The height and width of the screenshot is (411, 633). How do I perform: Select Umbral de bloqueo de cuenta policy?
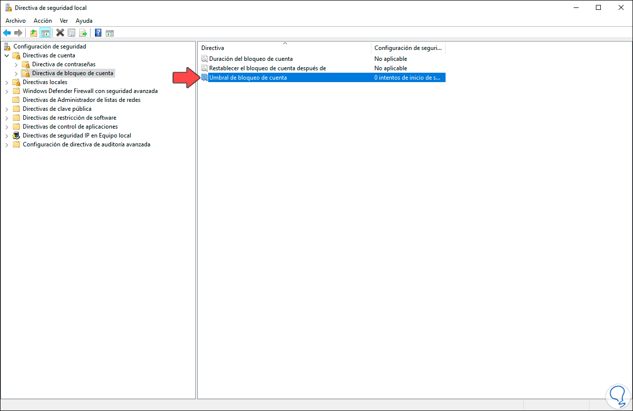point(248,77)
